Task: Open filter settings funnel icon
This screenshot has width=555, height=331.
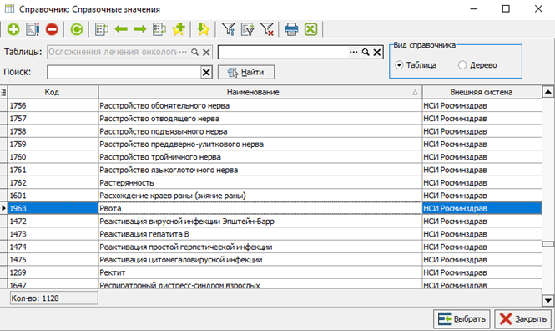Action: [229, 29]
